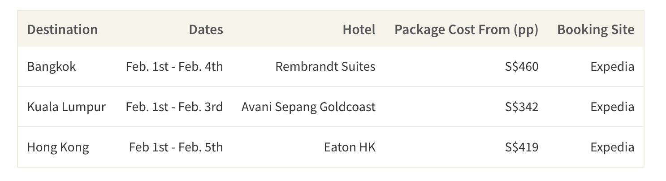Select the Kuala Lumpur destination cell
Viewport: 666px width, 181px height.
pos(66,107)
